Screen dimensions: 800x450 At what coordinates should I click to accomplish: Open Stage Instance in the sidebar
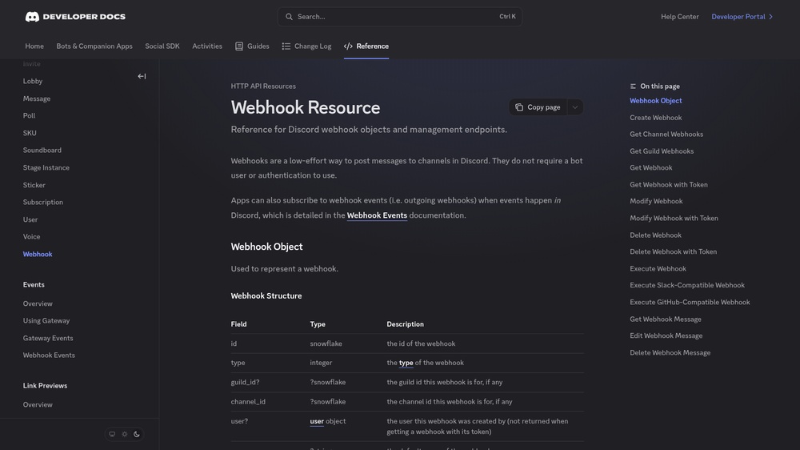pyautogui.click(x=46, y=167)
